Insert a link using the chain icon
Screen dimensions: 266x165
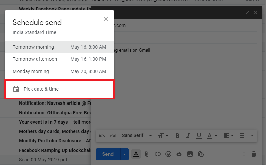[x=158, y=154]
